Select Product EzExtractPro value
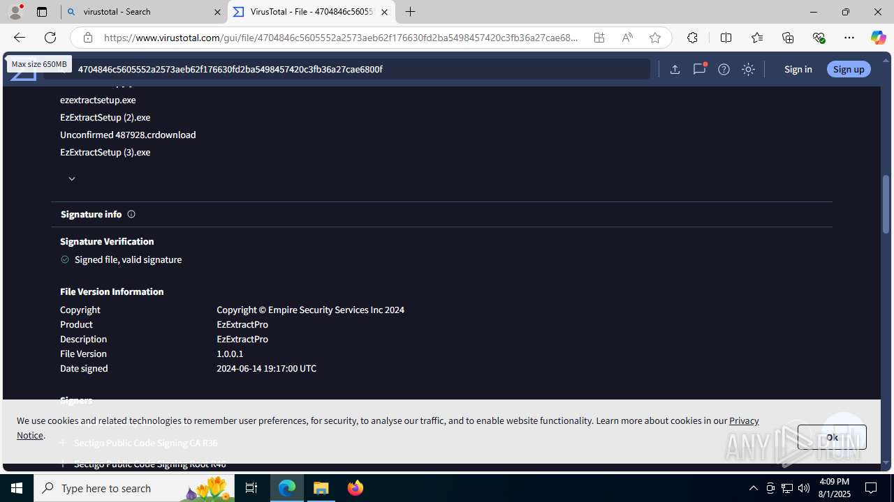 tap(242, 324)
